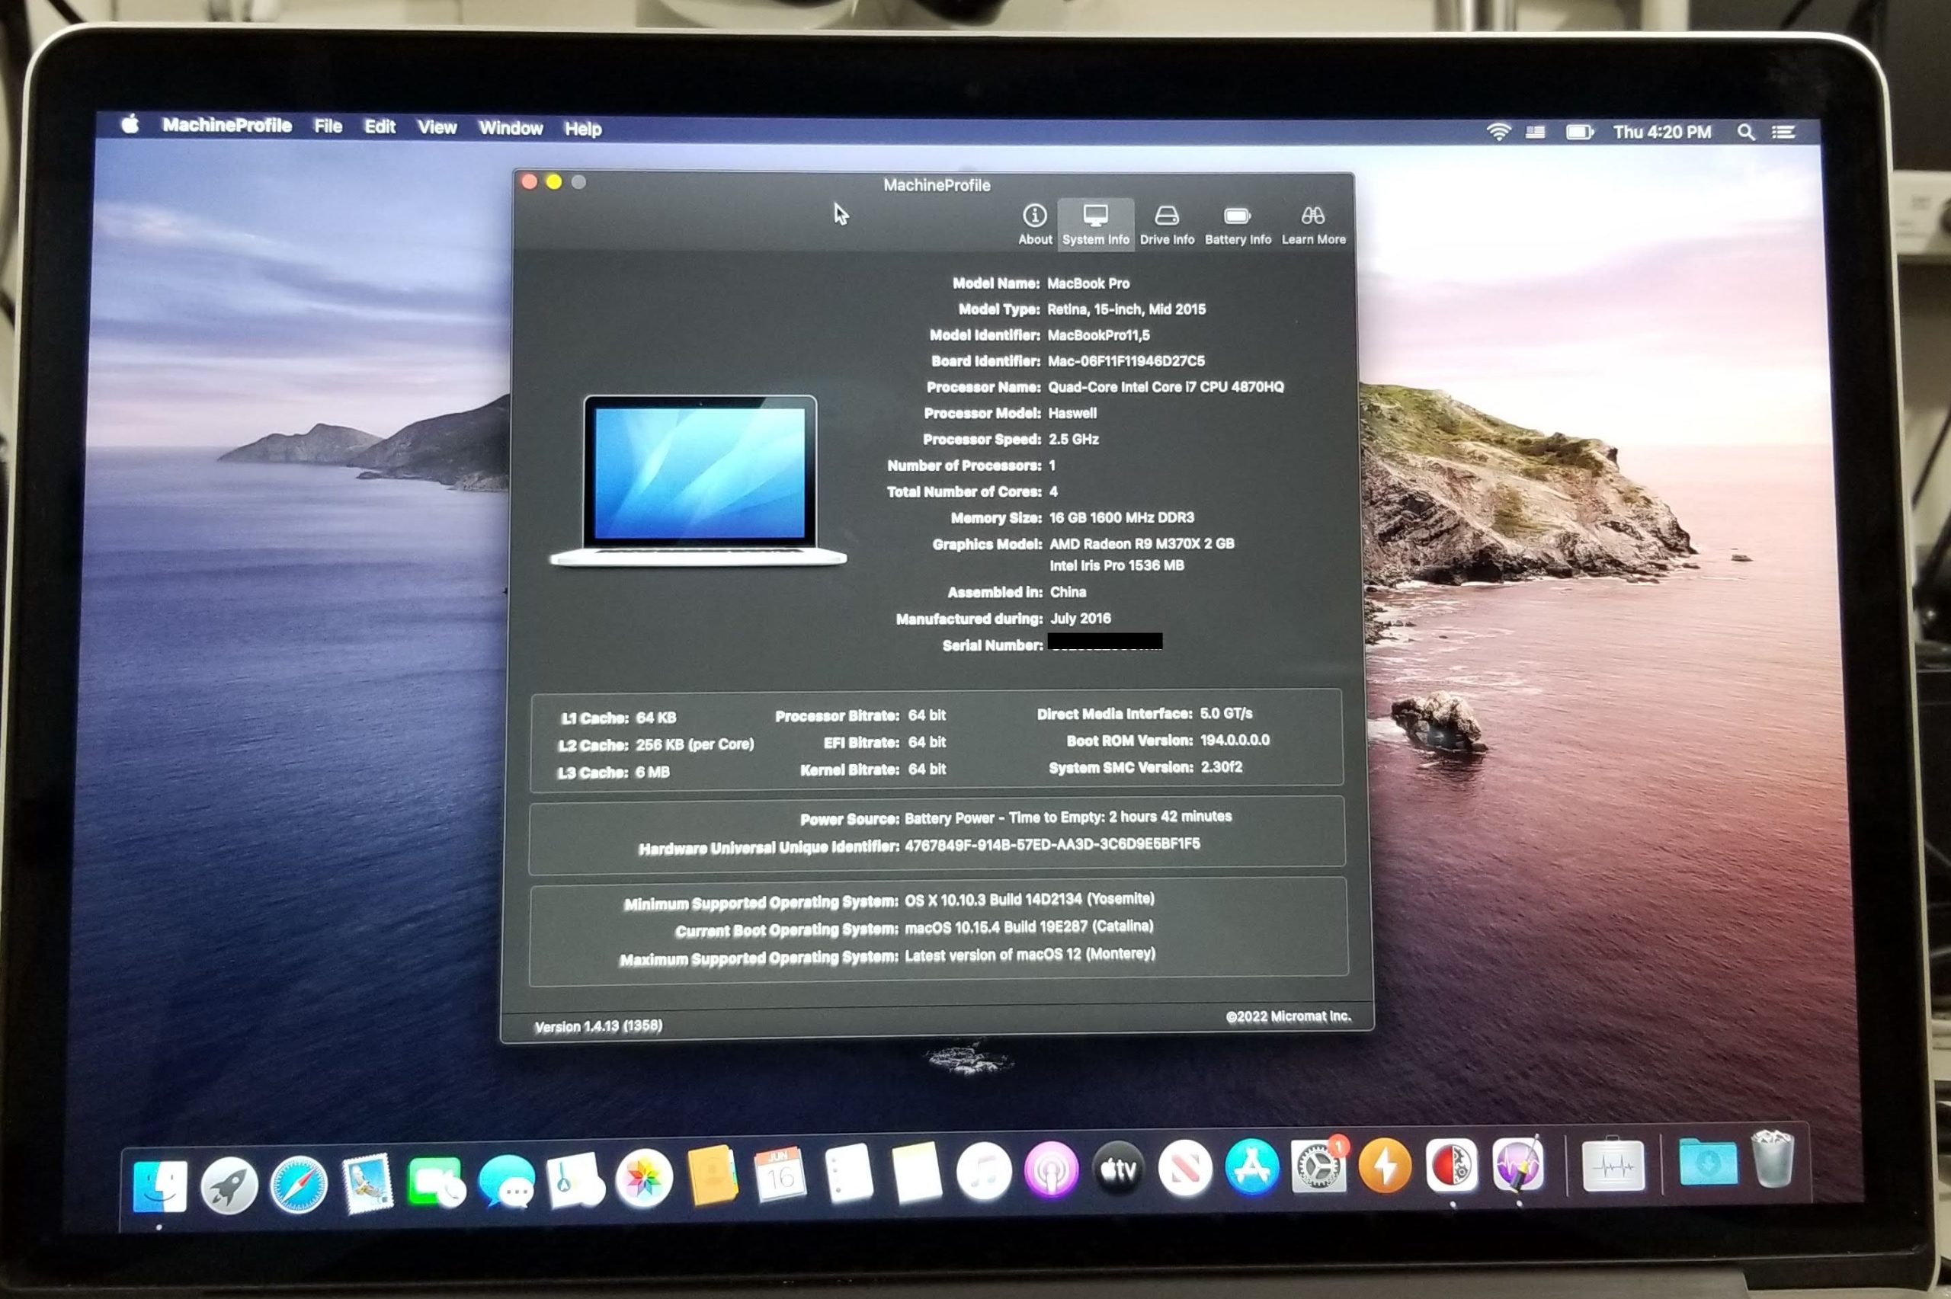Image resolution: width=1951 pixels, height=1299 pixels.
Task: Open the Trash in the Dock
Action: click(1773, 1158)
